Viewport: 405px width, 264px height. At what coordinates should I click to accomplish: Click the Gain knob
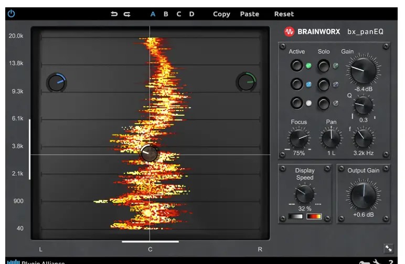click(x=364, y=70)
